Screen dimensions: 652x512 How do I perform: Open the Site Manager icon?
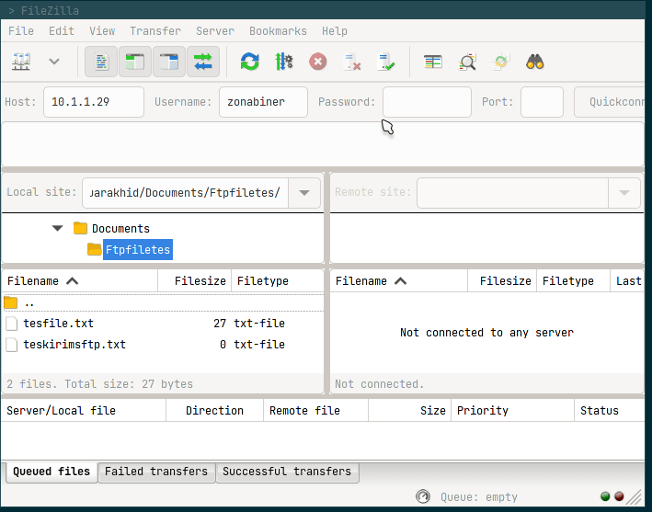coord(21,62)
